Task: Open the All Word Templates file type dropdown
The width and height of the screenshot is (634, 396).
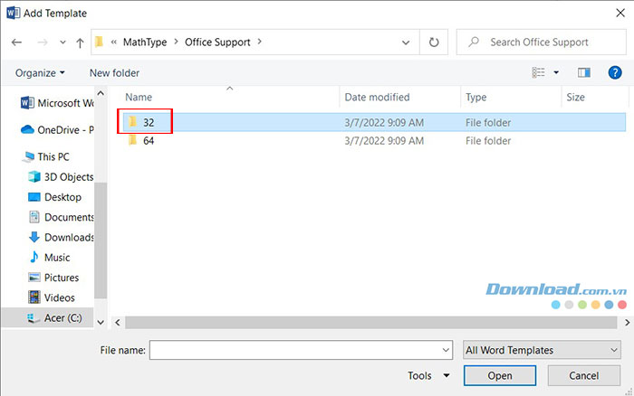Action: pos(541,350)
